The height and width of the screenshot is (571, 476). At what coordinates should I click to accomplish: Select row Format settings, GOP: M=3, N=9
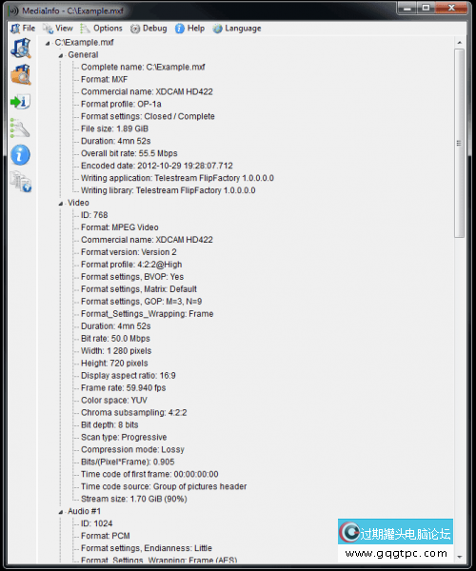point(141,302)
